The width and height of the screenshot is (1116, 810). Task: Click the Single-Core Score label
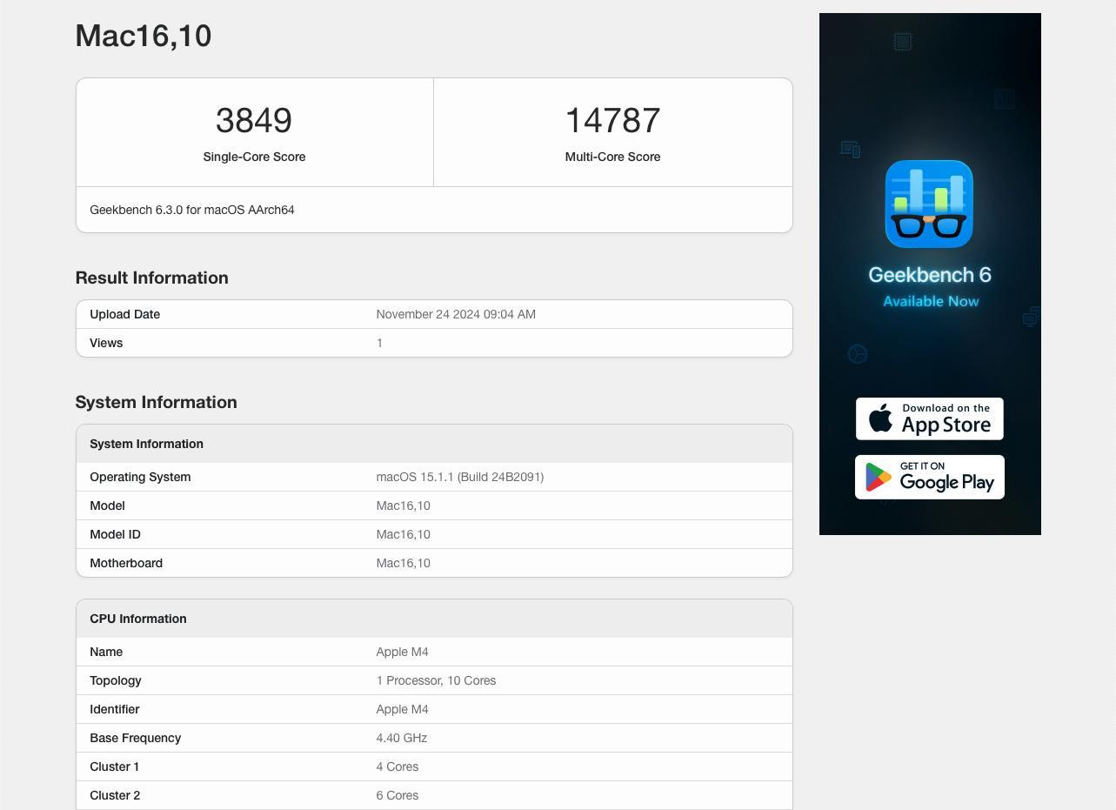click(254, 157)
